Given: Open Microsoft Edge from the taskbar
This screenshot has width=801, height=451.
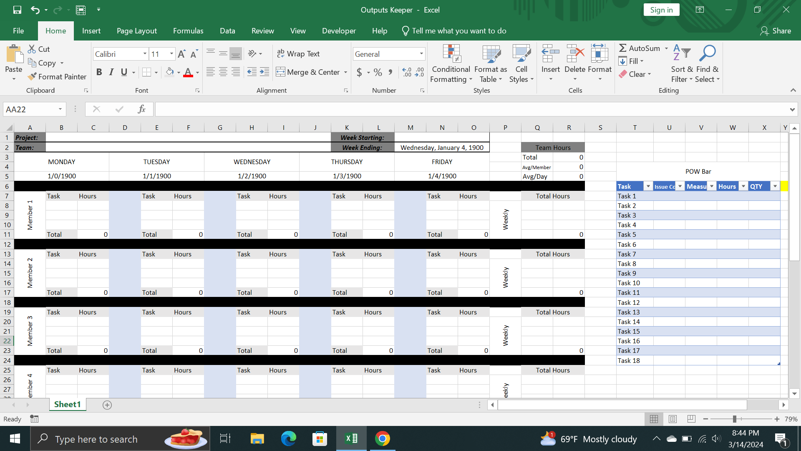Looking at the screenshot, I should pos(288,438).
